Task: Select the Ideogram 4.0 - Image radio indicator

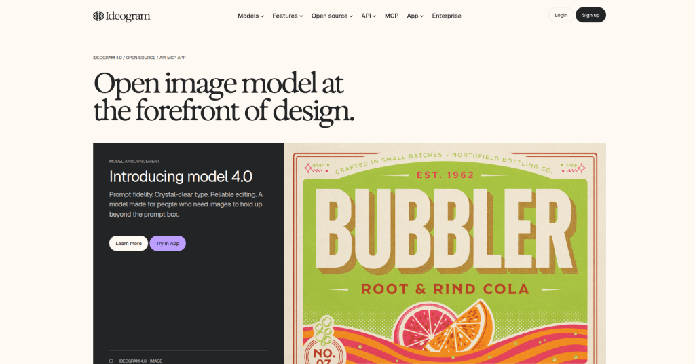Action: (x=111, y=361)
